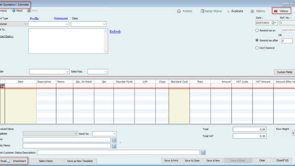Image resolution: width=295 pixels, height=166 pixels.
Task: Select the Remind me on option
Action: coord(257,30)
